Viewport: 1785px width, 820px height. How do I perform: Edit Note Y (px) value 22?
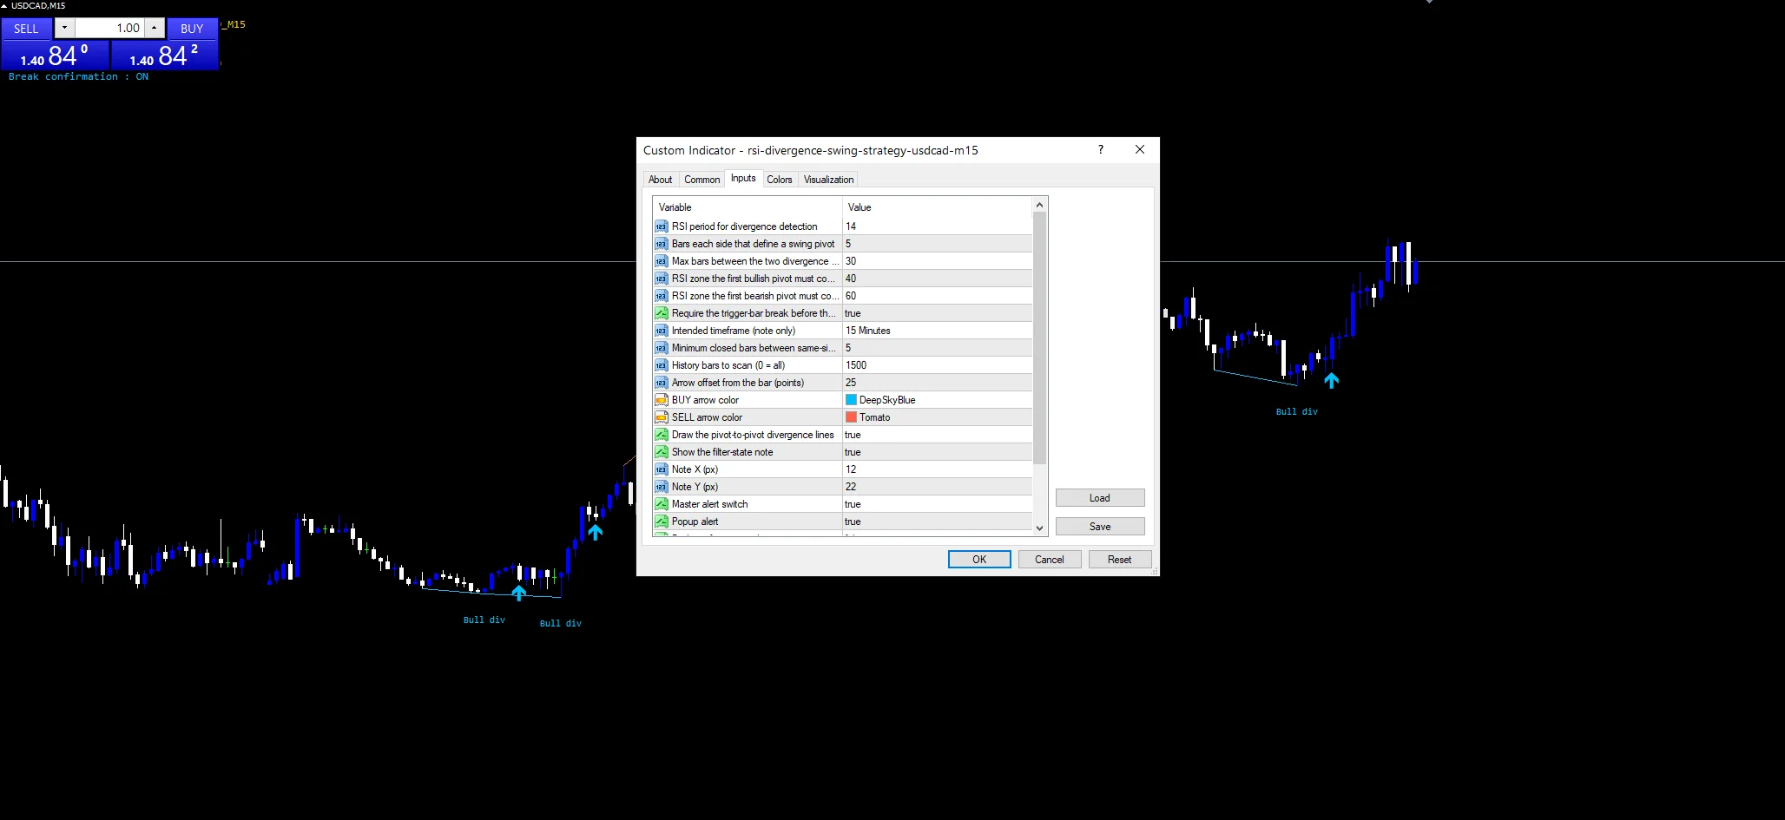(x=937, y=487)
